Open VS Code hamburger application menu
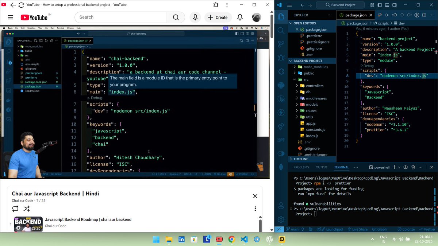 point(289,5)
